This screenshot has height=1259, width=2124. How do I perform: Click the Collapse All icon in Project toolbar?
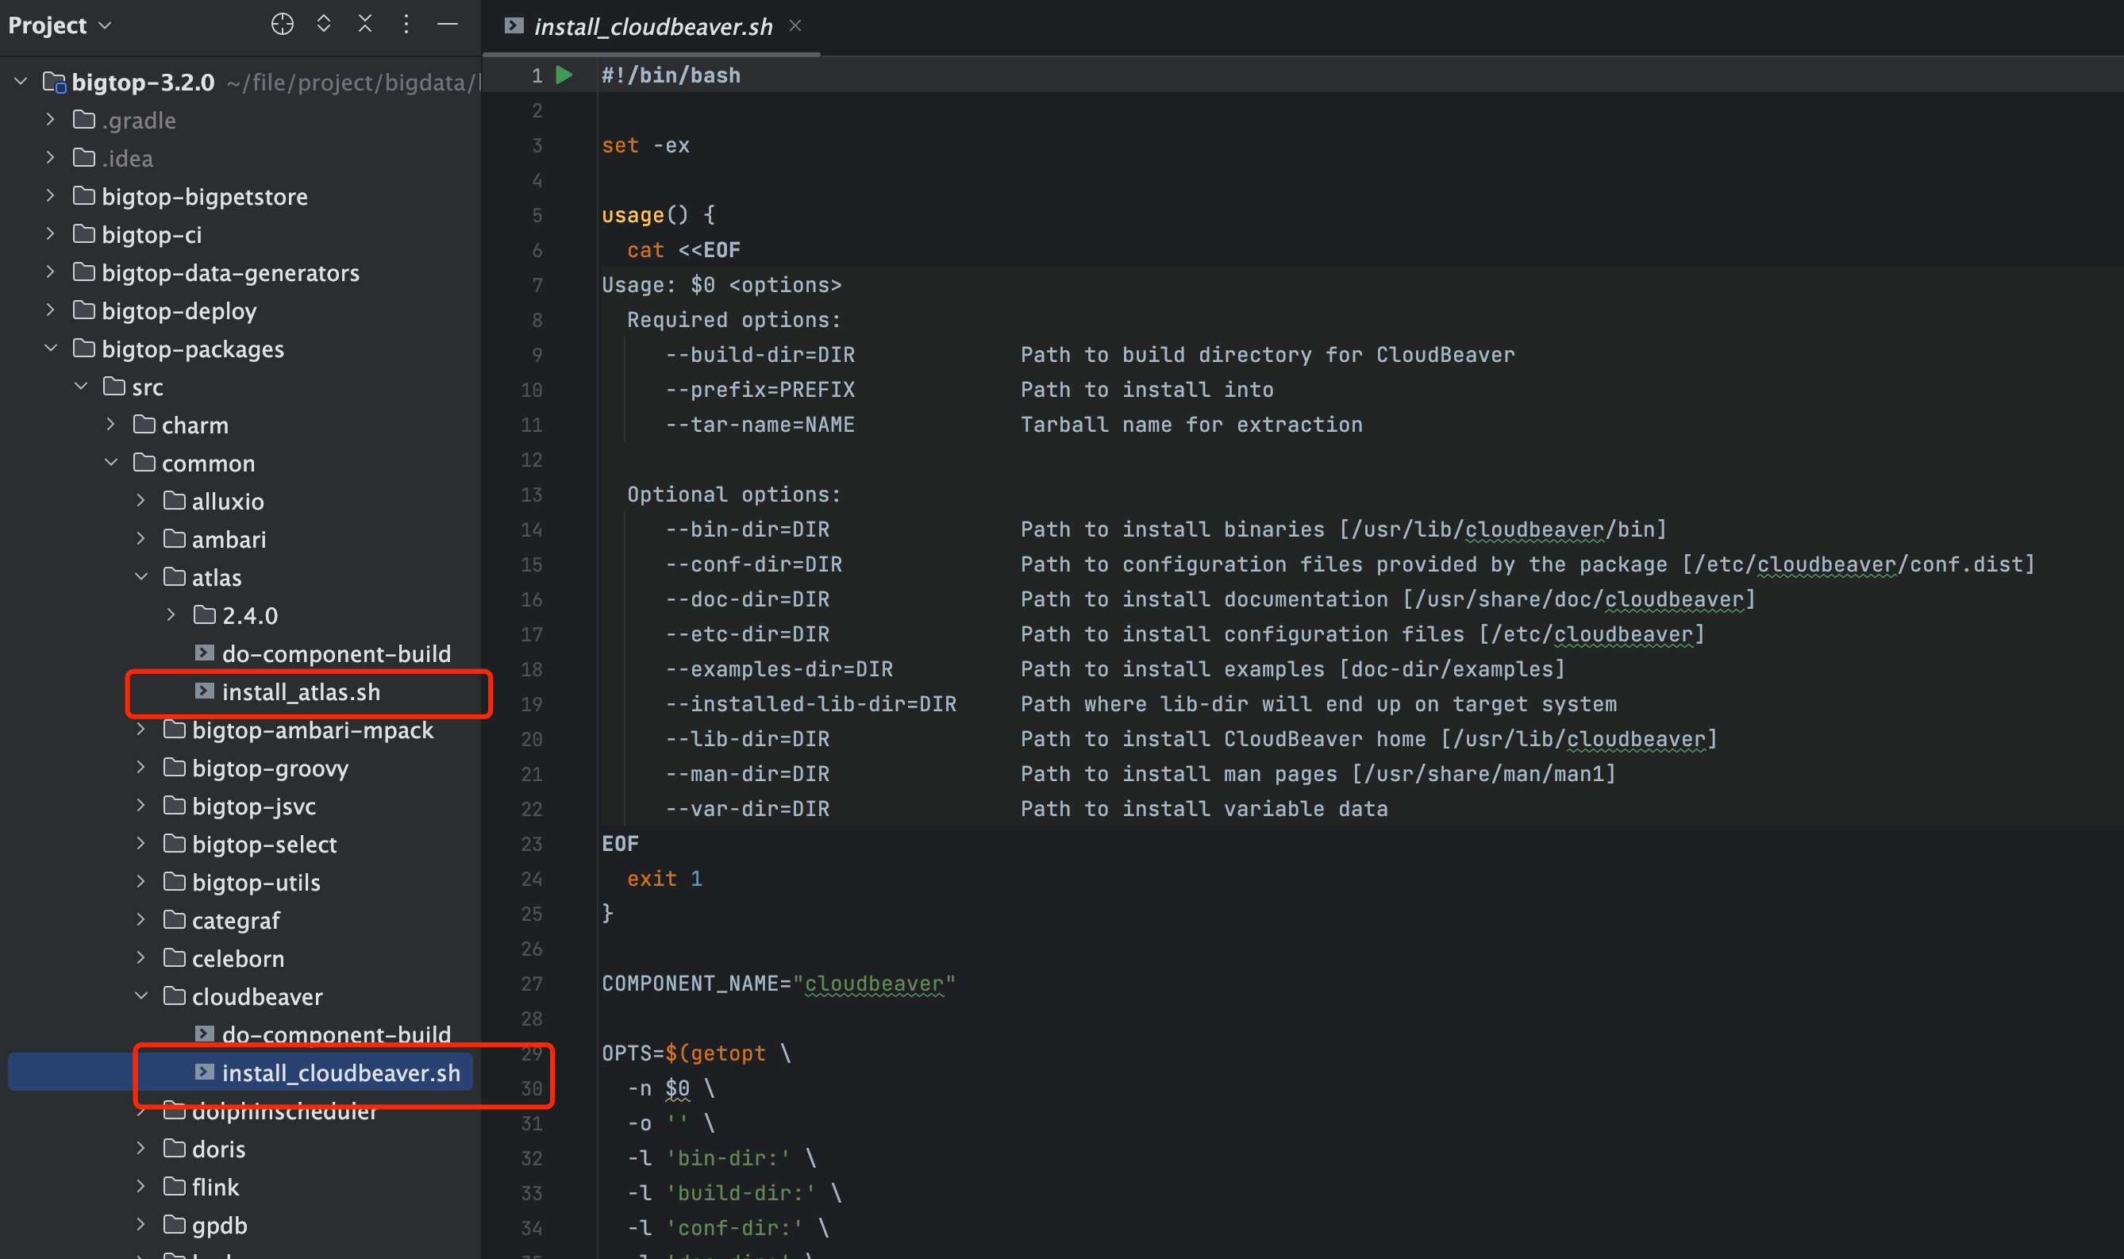pyautogui.click(x=365, y=24)
